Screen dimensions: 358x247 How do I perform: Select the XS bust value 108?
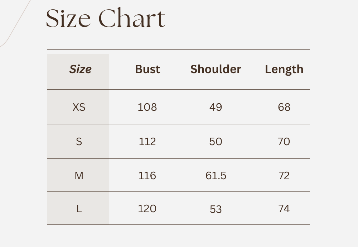click(x=147, y=107)
